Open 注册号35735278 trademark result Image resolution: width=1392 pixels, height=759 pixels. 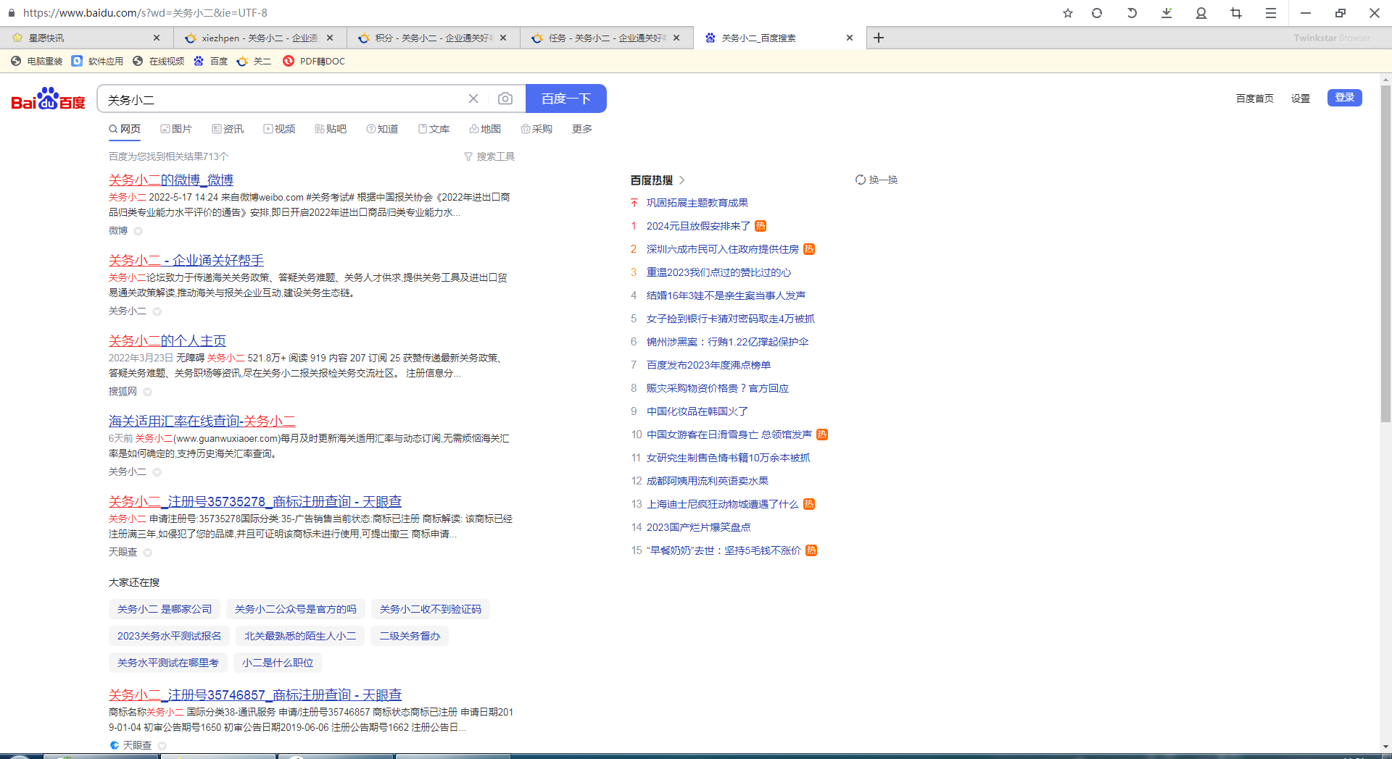(x=255, y=501)
